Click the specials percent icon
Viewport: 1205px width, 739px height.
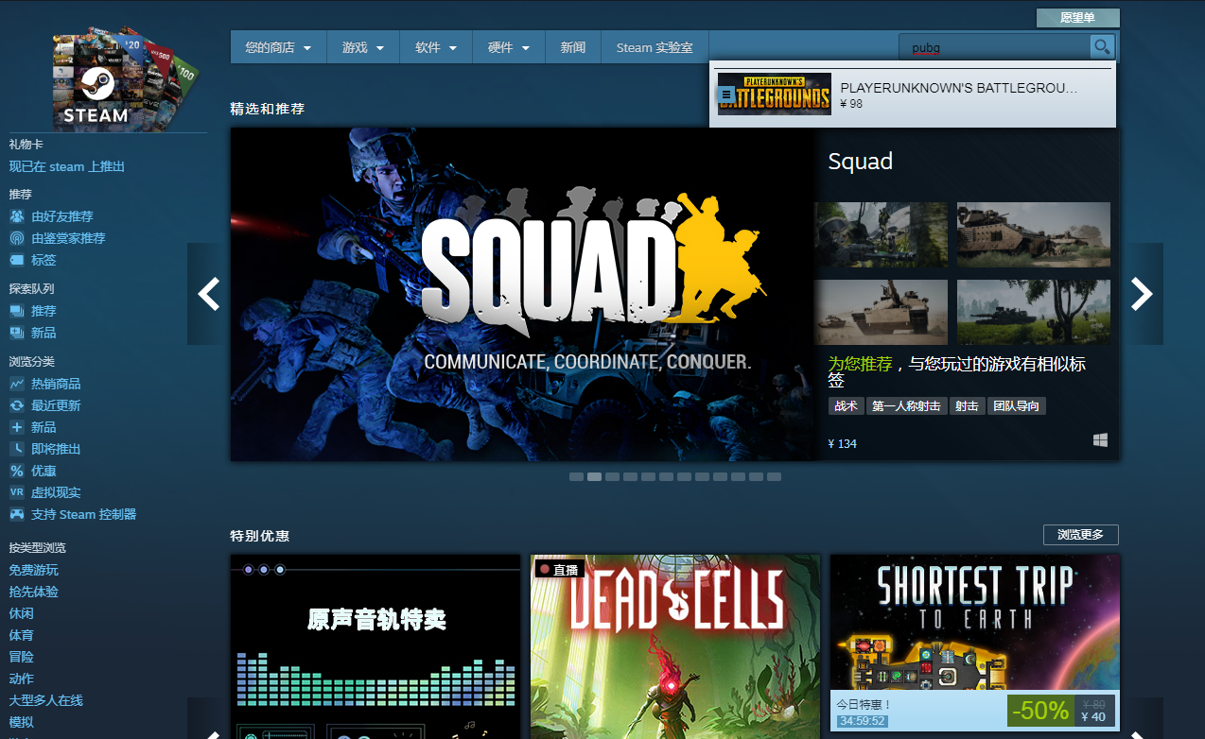17,471
